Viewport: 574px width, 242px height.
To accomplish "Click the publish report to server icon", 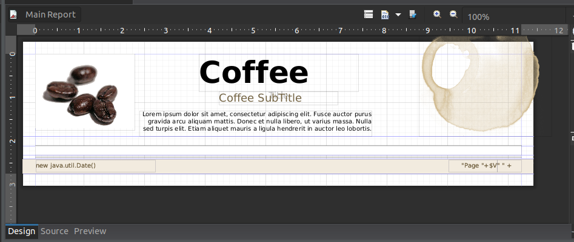I will [x=413, y=15].
